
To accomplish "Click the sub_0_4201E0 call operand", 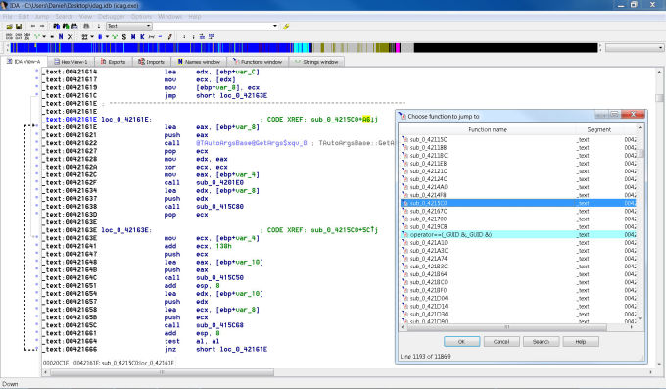I will click(219, 183).
